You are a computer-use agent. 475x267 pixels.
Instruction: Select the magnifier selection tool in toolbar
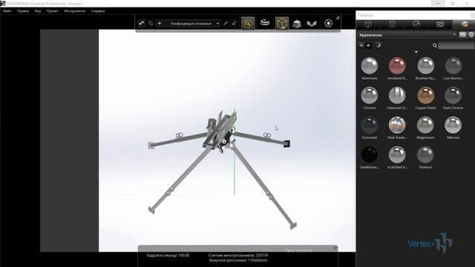click(x=248, y=23)
